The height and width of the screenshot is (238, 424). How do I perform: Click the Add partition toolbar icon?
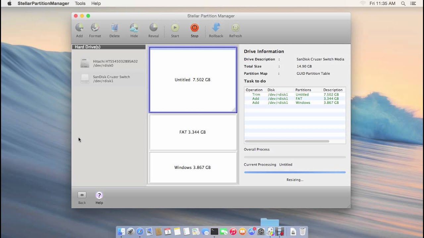79,27
